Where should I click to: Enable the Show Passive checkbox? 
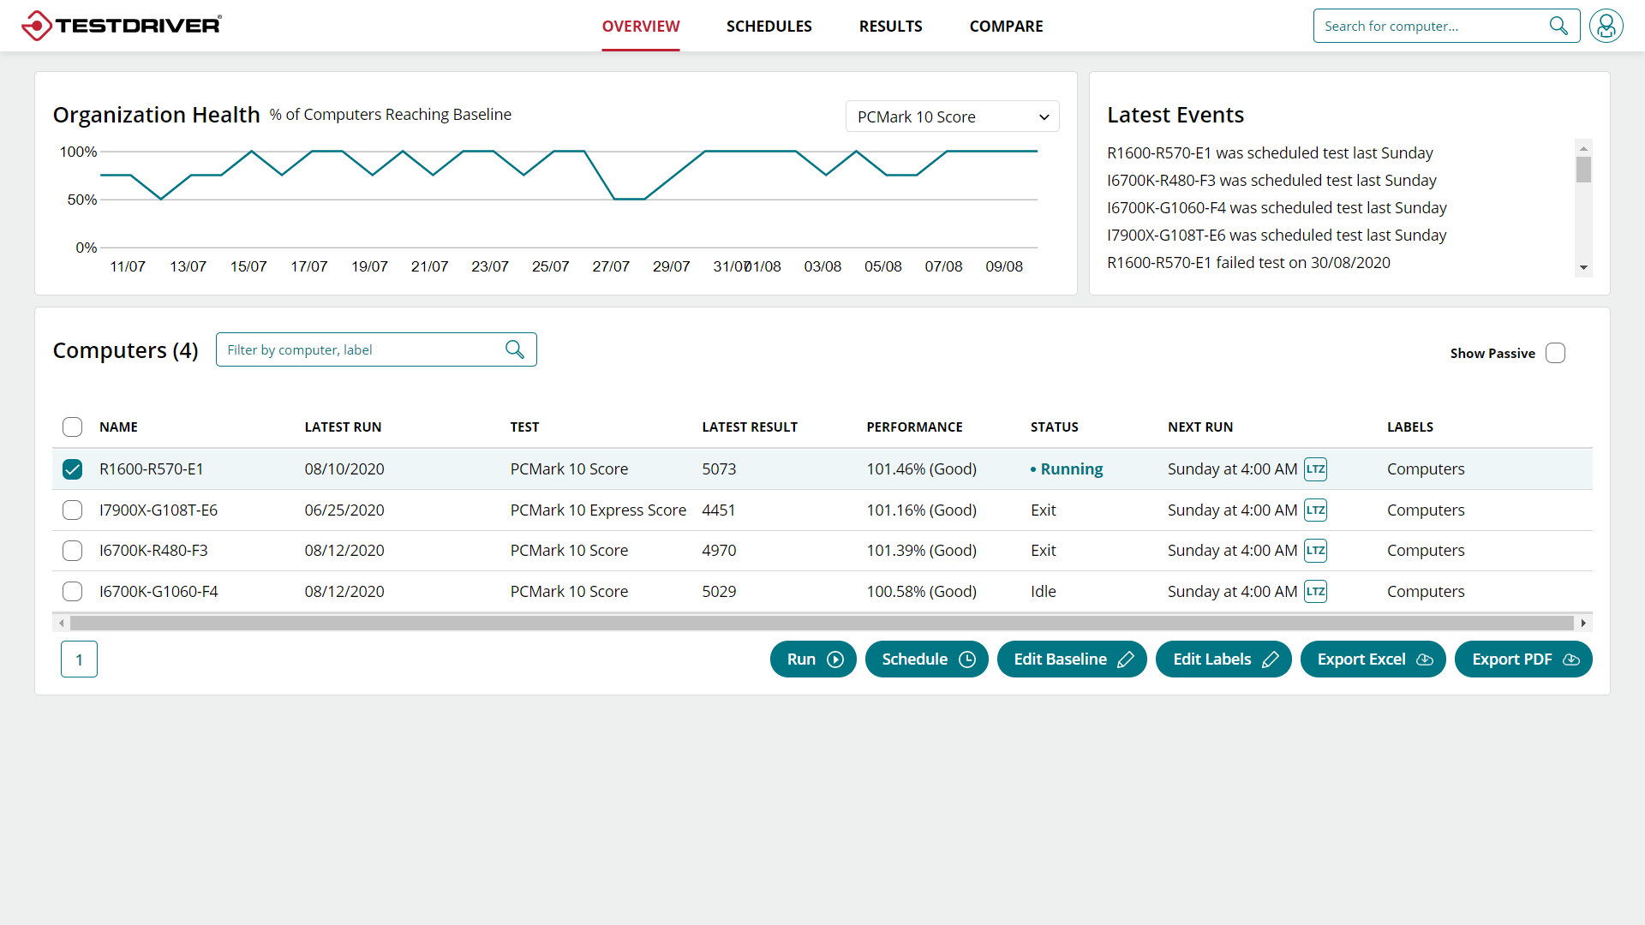(1555, 353)
